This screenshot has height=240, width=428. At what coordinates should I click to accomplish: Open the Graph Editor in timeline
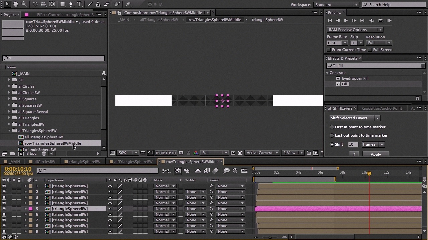[x=244, y=171]
